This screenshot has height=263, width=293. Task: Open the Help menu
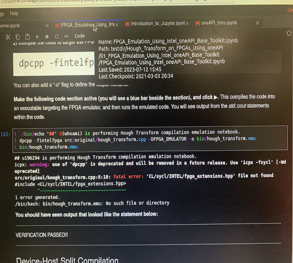tap(14, 13)
